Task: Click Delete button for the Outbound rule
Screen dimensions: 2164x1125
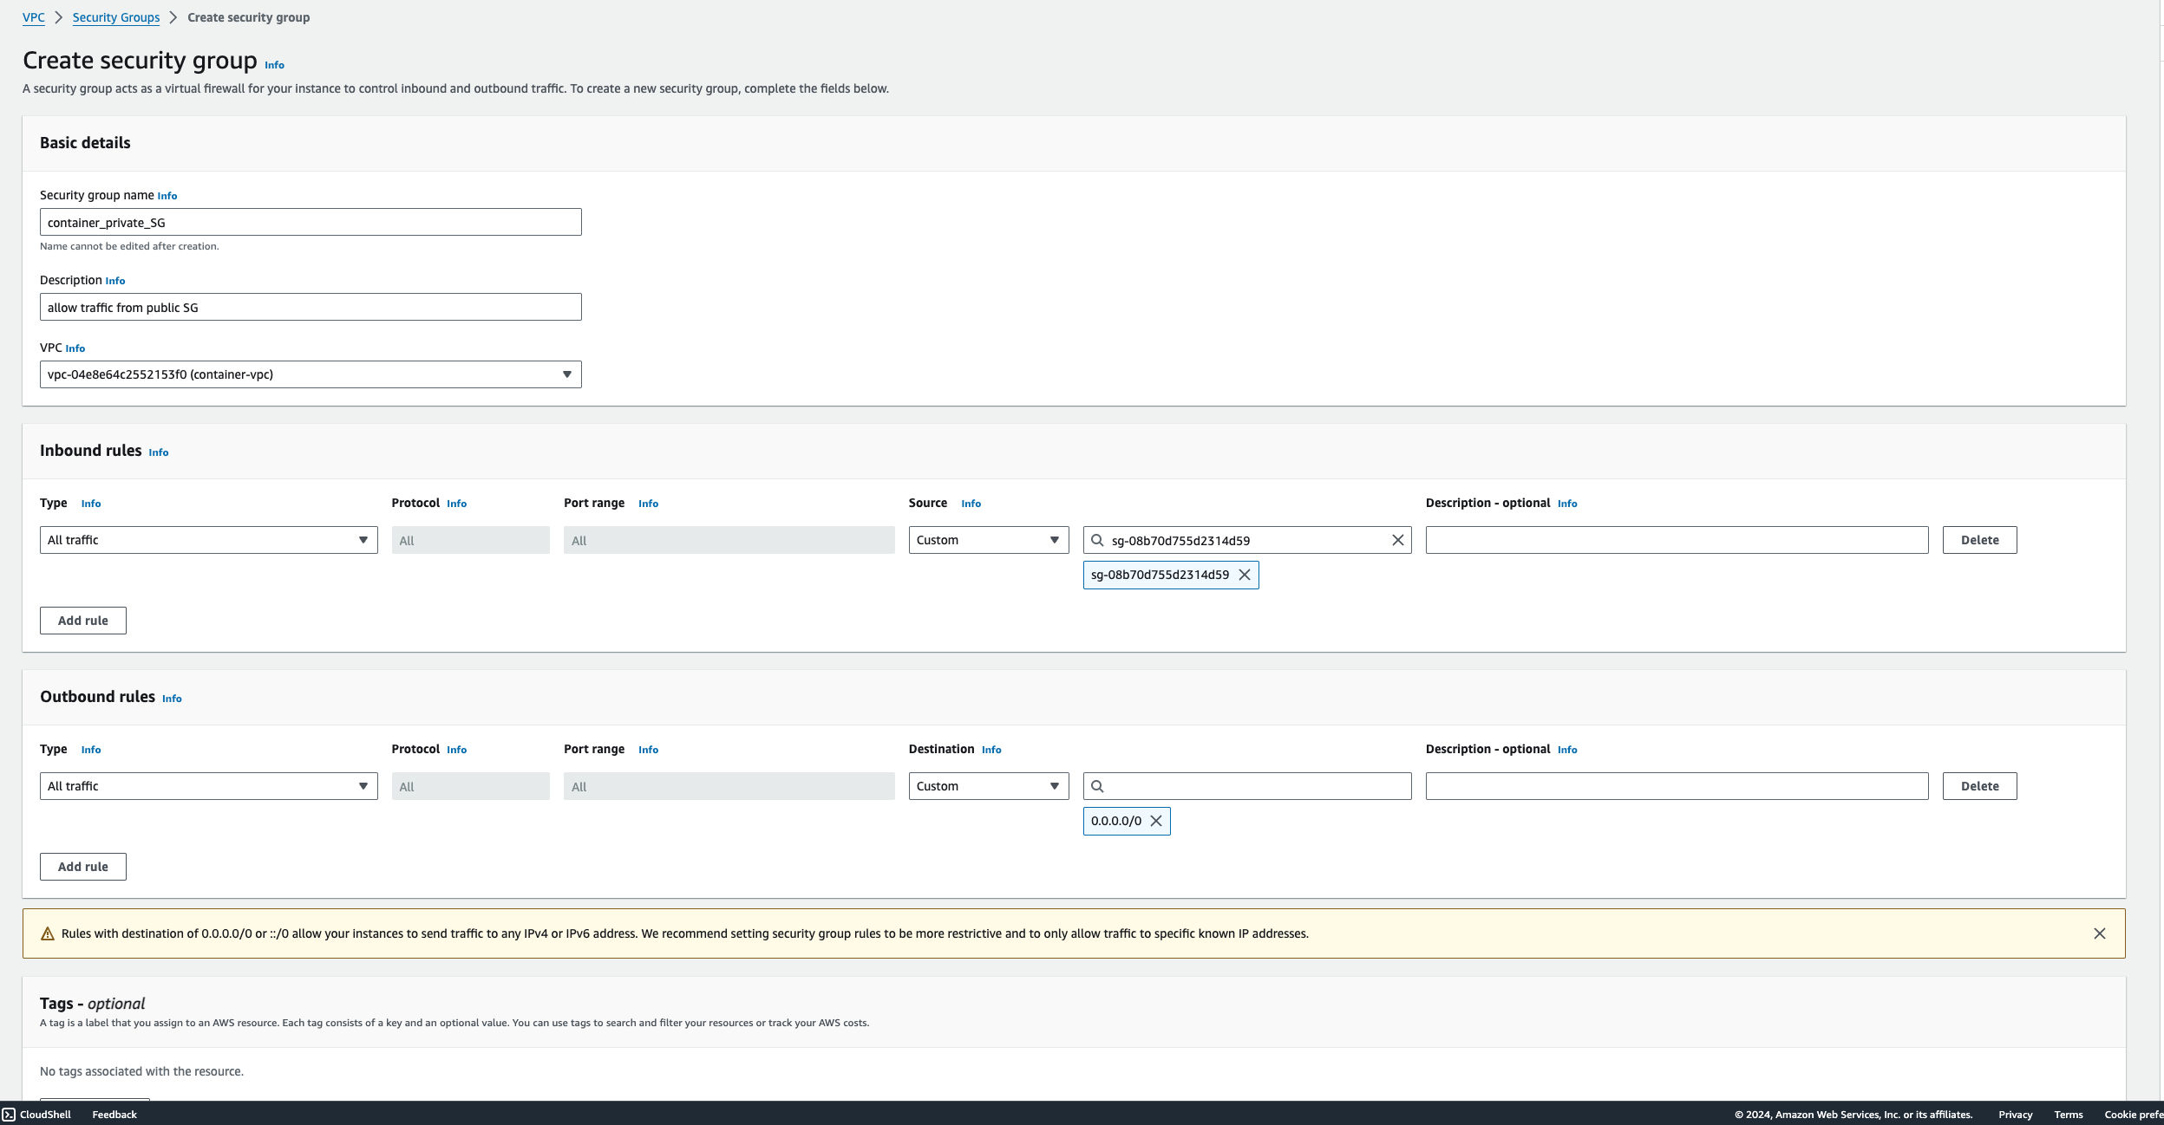Action: pos(1979,784)
